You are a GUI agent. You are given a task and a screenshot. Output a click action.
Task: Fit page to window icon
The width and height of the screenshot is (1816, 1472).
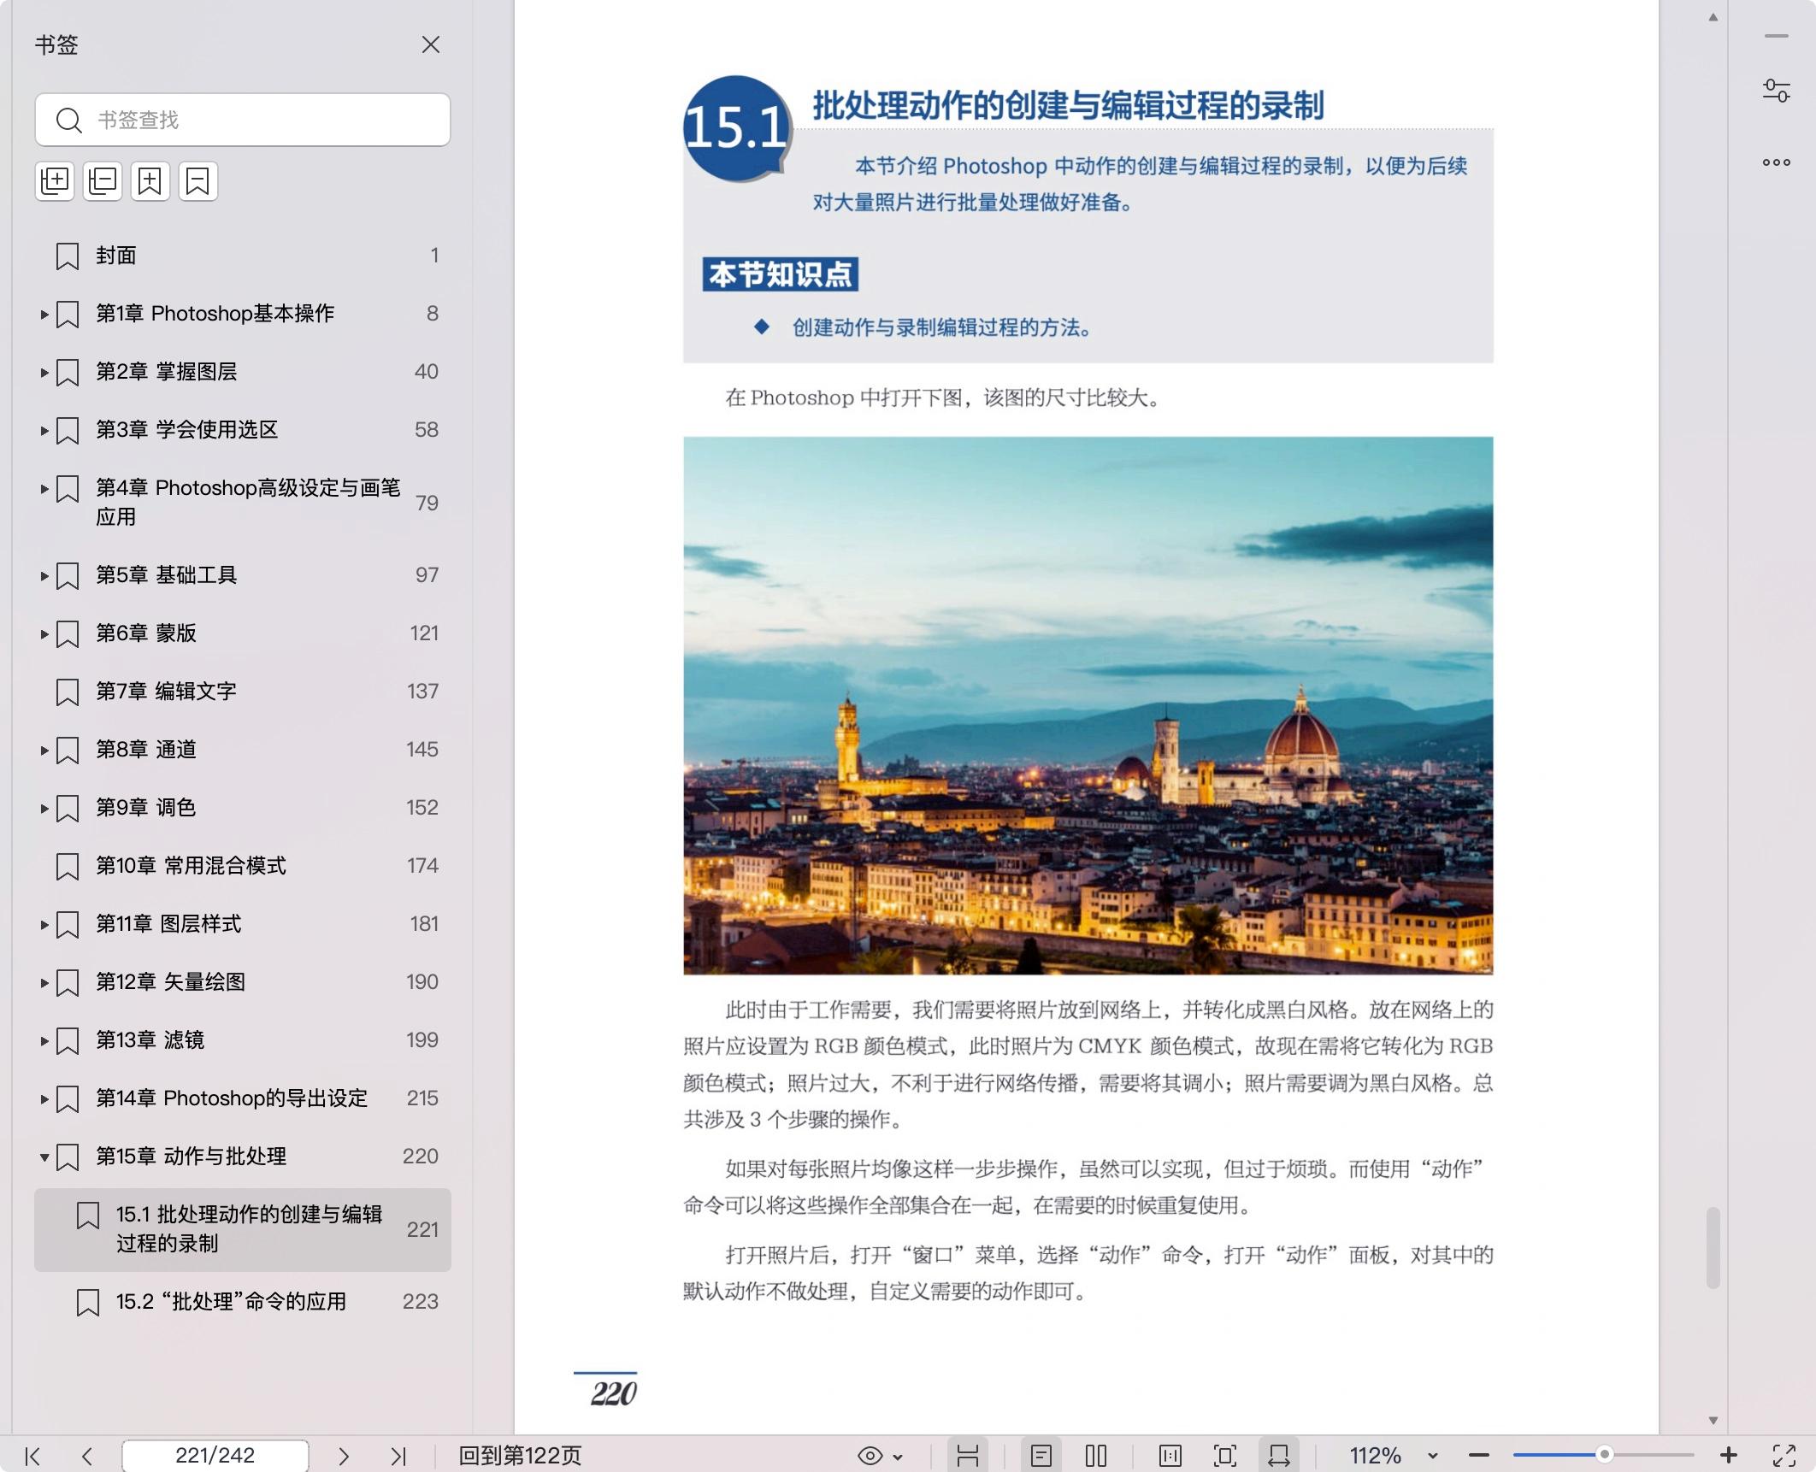pyautogui.click(x=1225, y=1456)
